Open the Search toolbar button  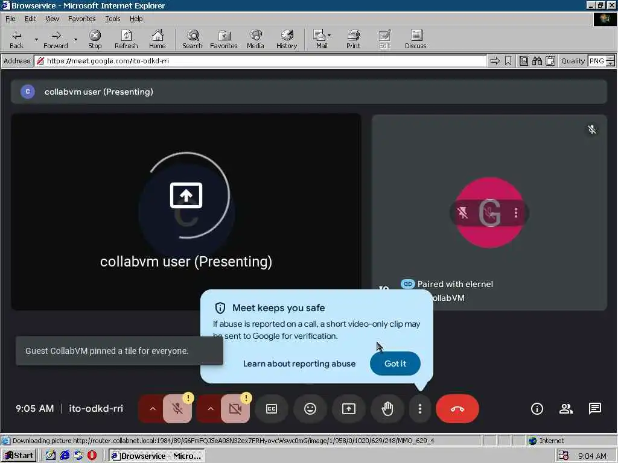(193, 39)
